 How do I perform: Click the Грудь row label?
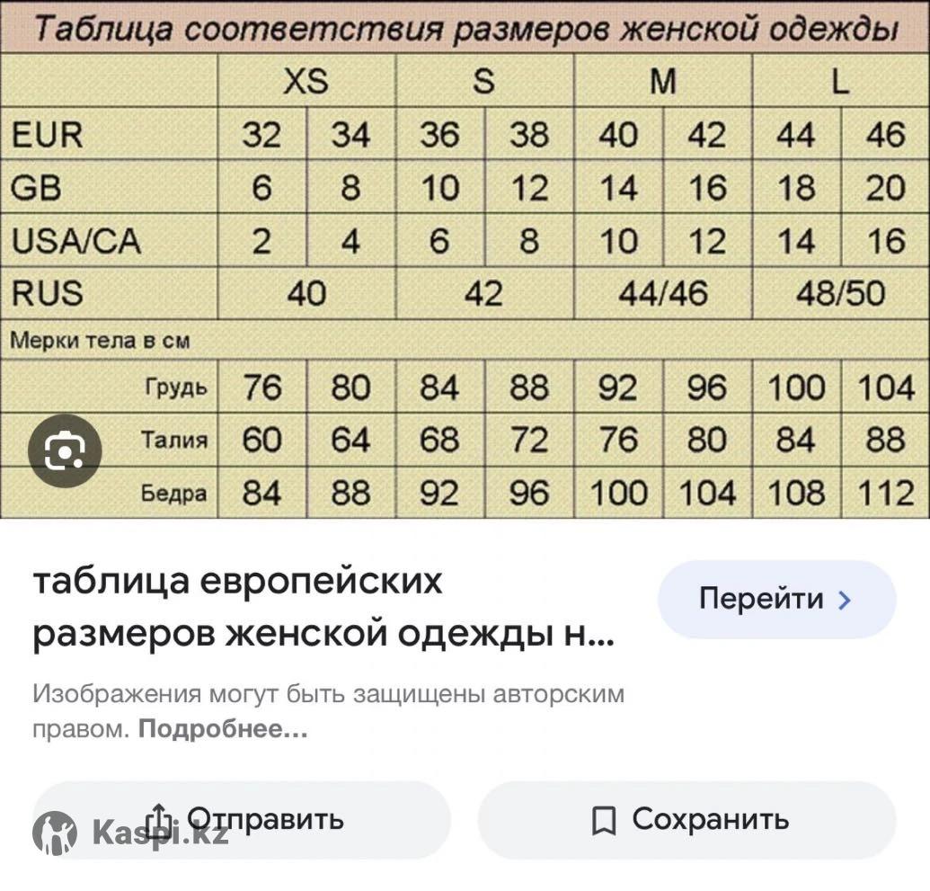pos(176,388)
